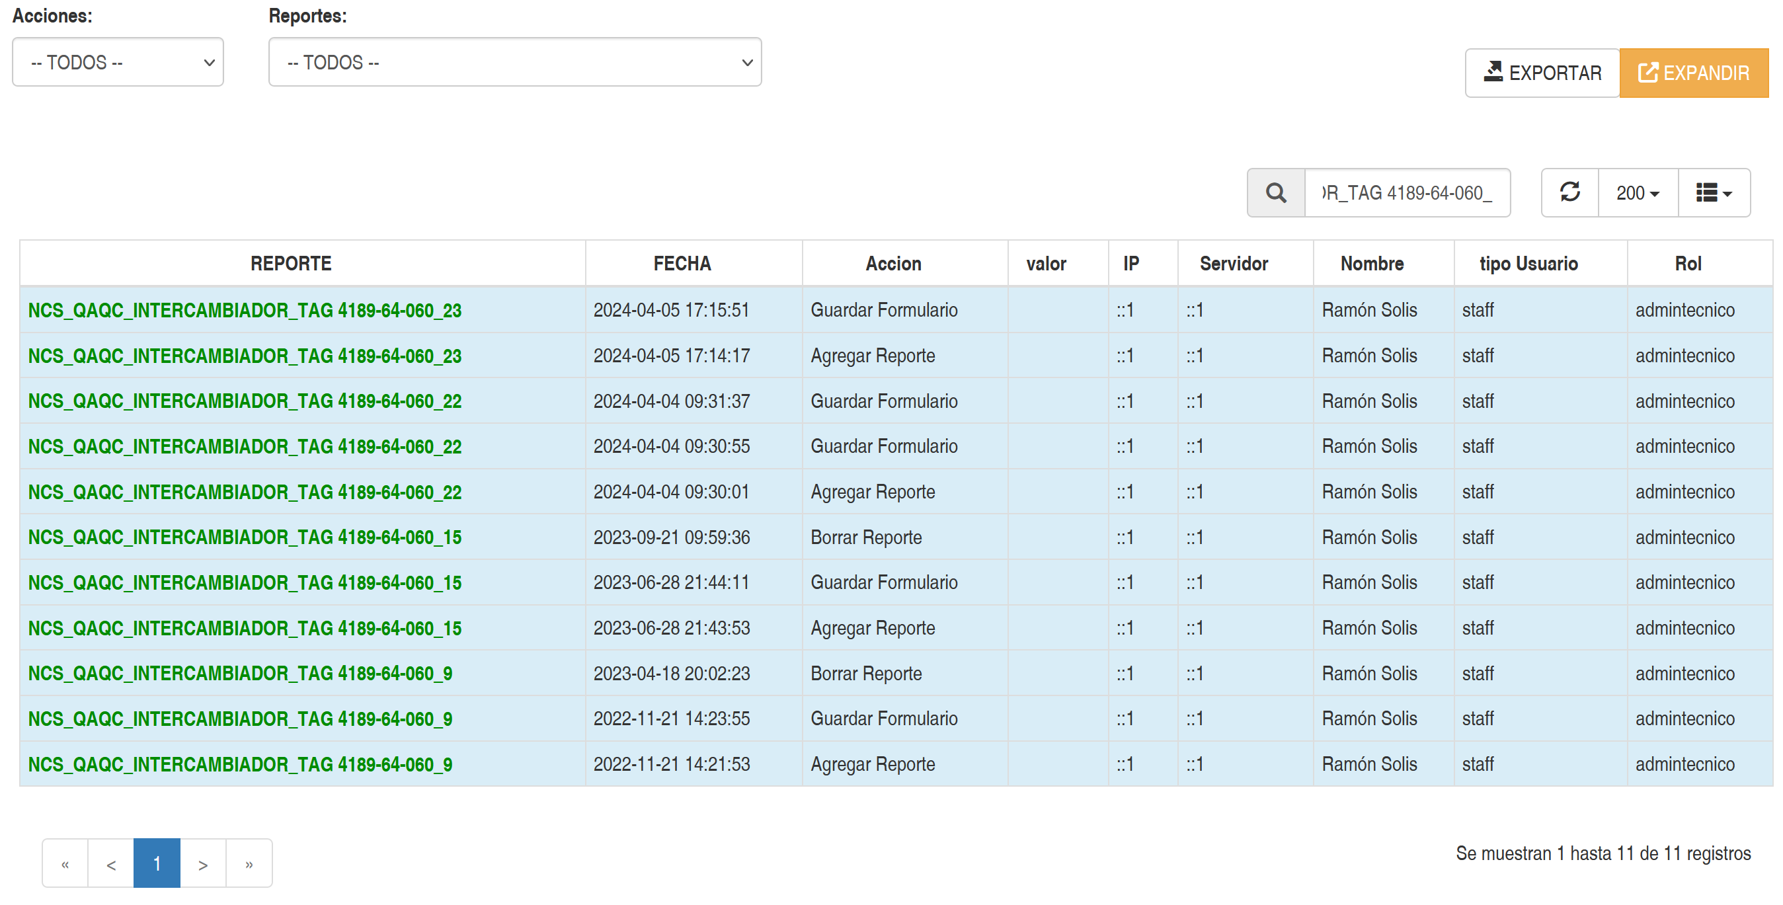
Task: Click the magnifying glass search icon
Action: (x=1275, y=192)
